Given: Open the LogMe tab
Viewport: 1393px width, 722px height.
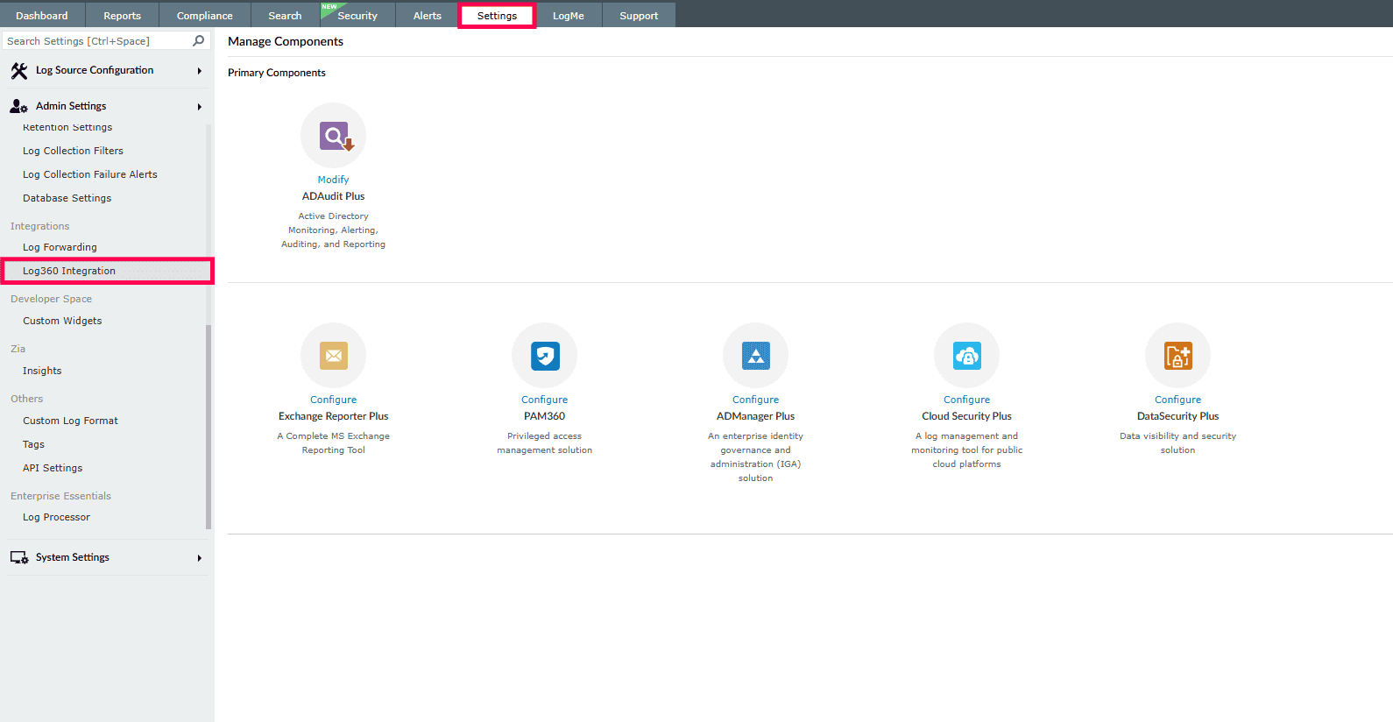Looking at the screenshot, I should point(569,15).
